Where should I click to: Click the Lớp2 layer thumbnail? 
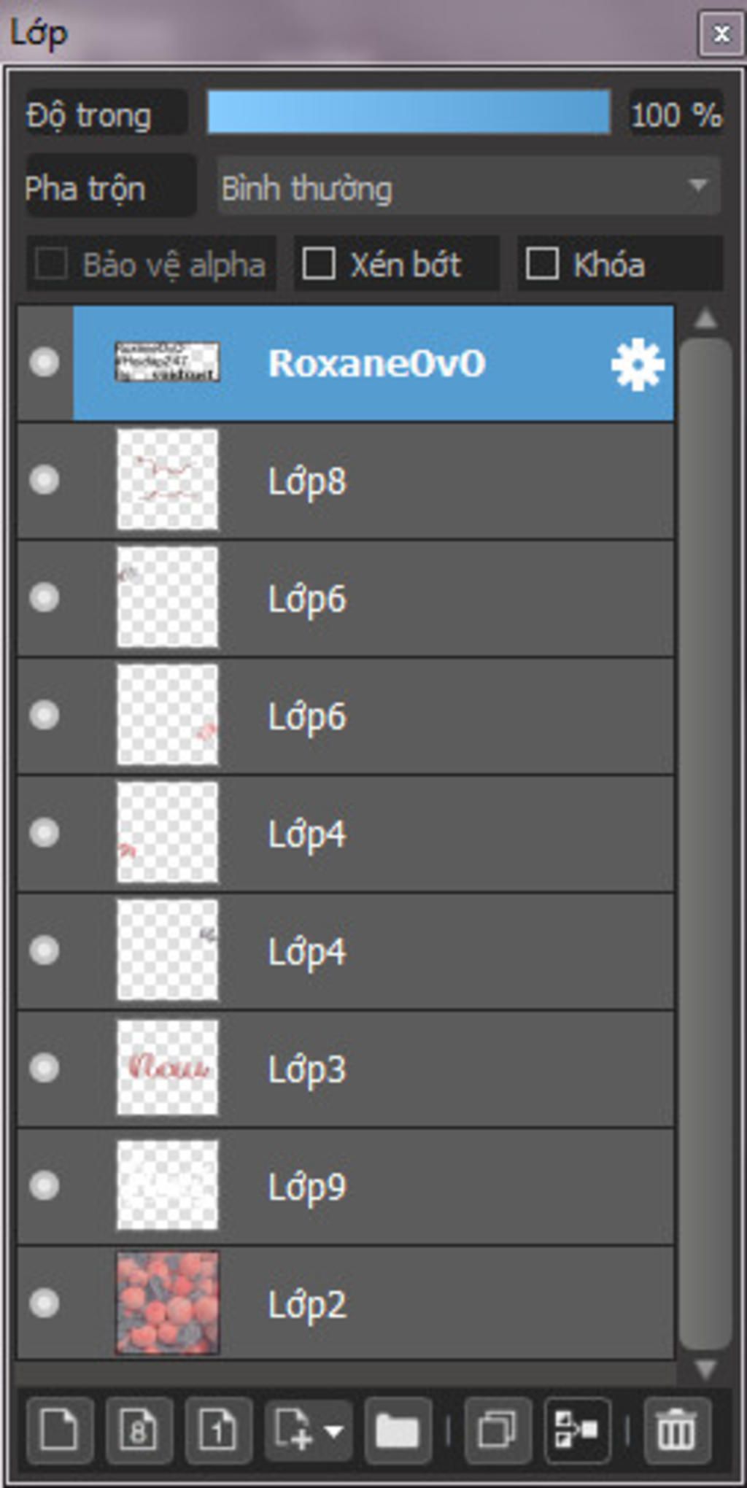click(168, 1303)
